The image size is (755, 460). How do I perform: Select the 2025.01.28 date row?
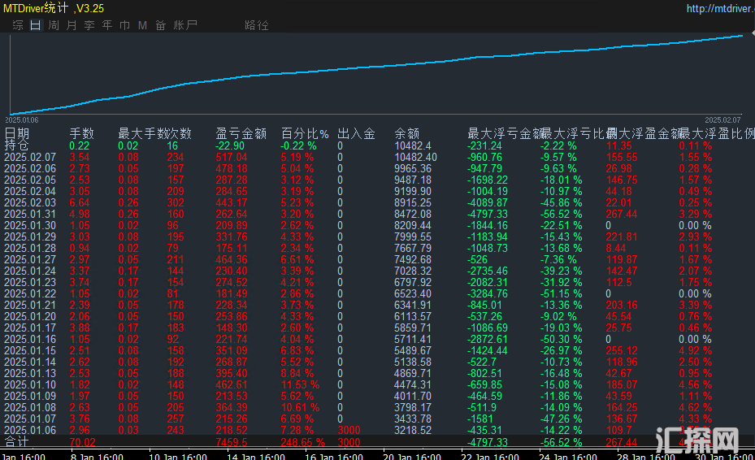pos(377,248)
